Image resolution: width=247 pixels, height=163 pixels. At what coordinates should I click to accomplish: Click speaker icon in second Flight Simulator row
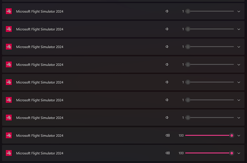(x=167, y=29)
